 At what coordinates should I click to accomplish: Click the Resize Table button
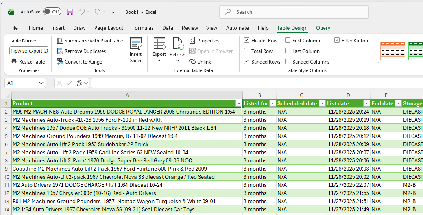[x=28, y=62]
